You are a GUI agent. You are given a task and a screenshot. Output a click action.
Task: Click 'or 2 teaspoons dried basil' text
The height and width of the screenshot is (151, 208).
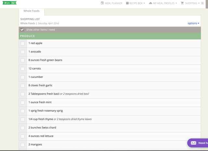coord(74,94)
